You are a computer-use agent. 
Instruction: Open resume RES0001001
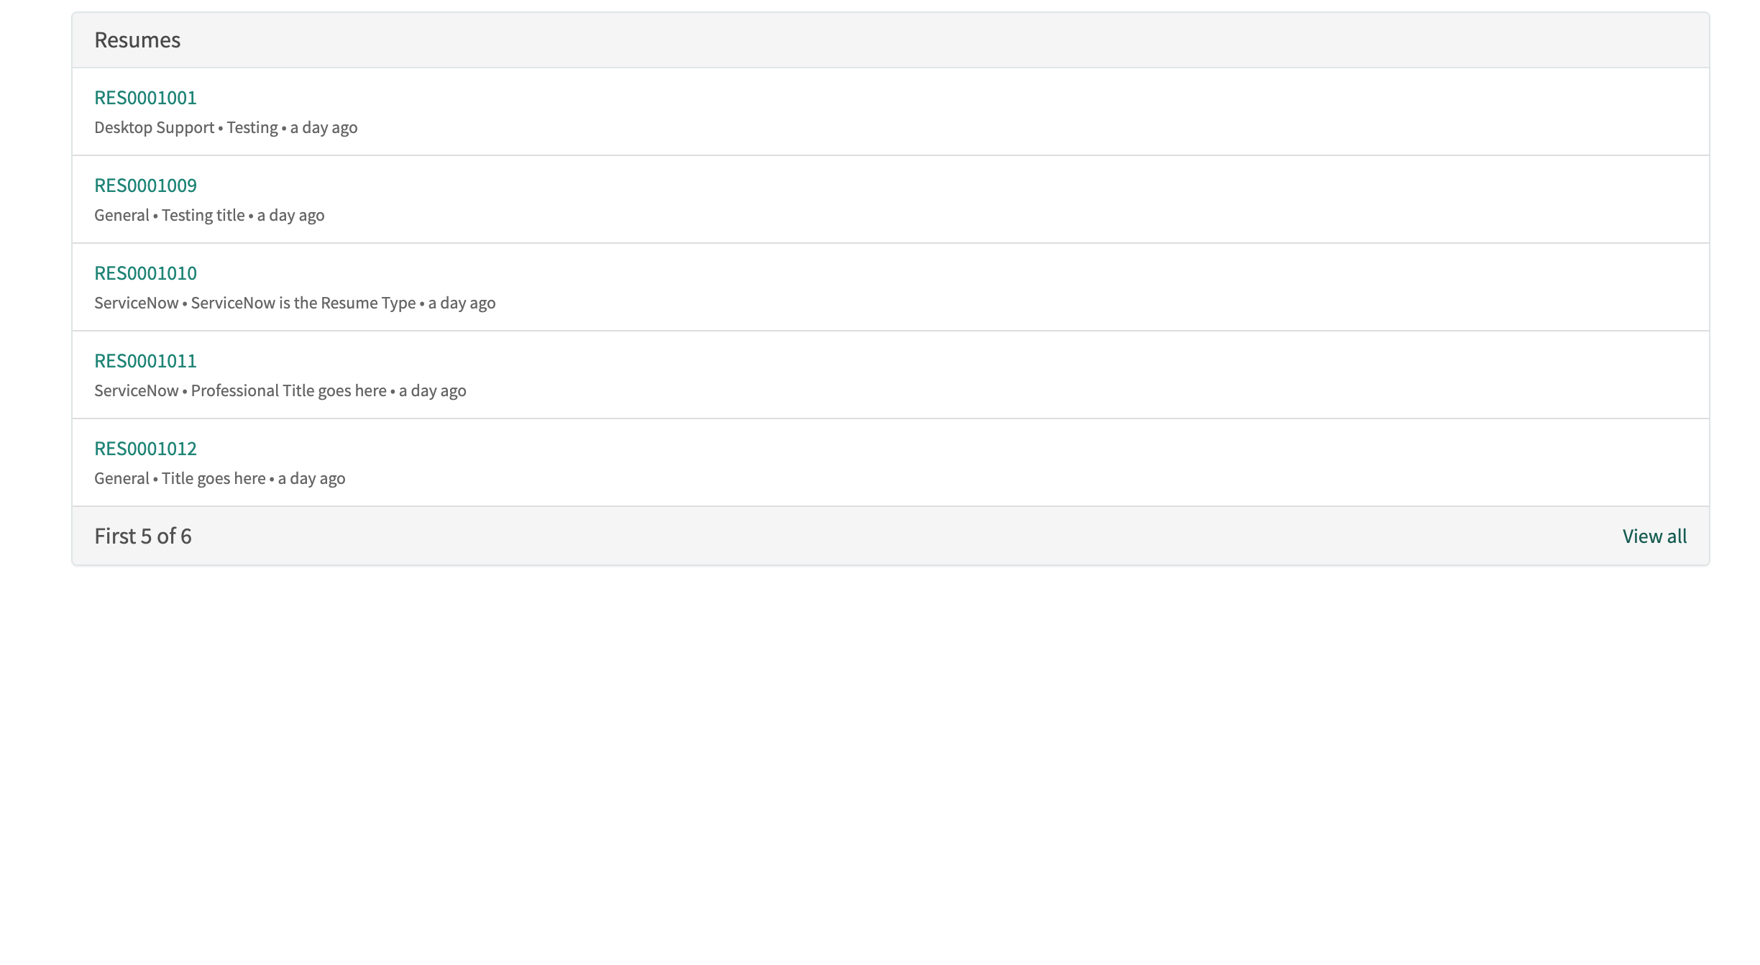coord(145,97)
